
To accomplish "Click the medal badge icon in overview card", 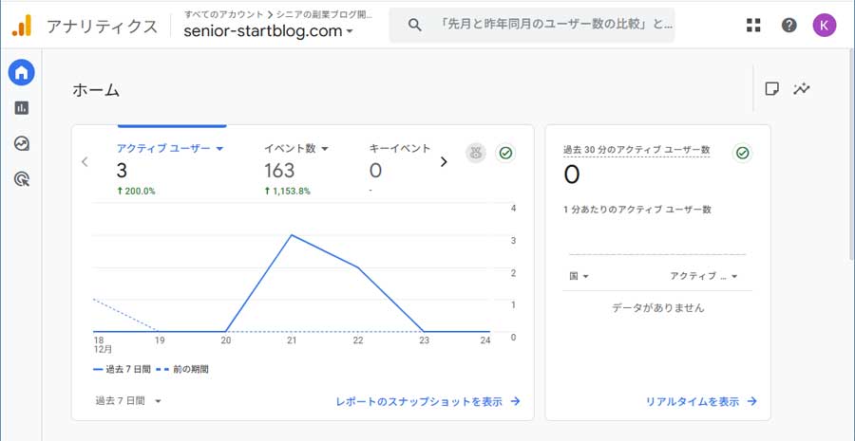I will [476, 153].
